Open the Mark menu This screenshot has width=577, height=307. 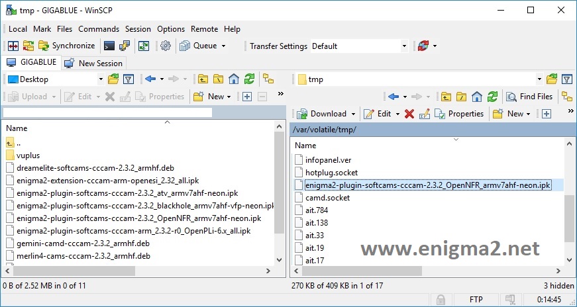coord(42,29)
